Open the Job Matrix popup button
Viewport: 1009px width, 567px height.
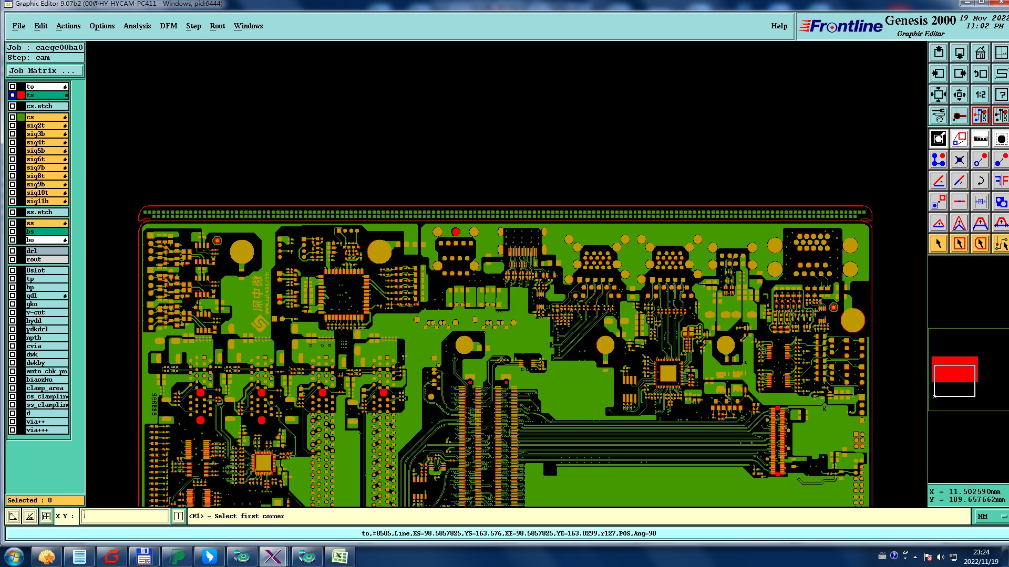[45, 71]
